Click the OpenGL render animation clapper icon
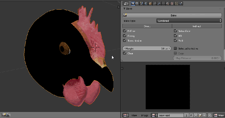 tap(8, 115)
